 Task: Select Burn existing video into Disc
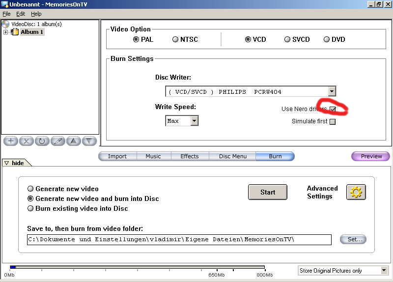(x=78, y=208)
